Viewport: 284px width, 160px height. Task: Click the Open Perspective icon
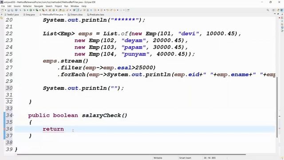point(273,10)
